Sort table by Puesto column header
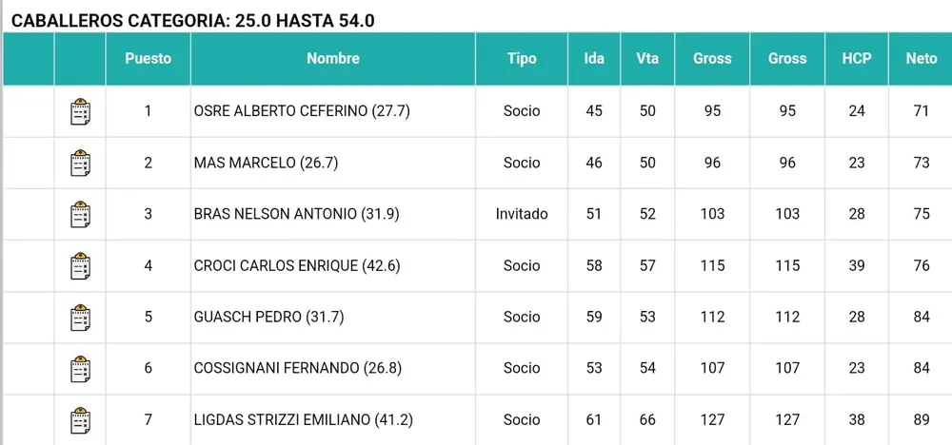952x445 pixels. (x=148, y=59)
